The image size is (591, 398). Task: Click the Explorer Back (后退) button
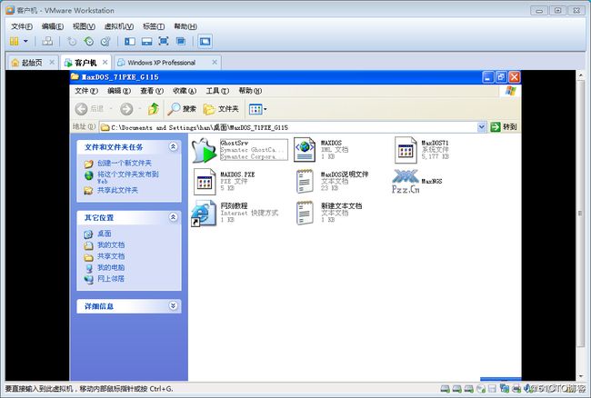coord(89,109)
